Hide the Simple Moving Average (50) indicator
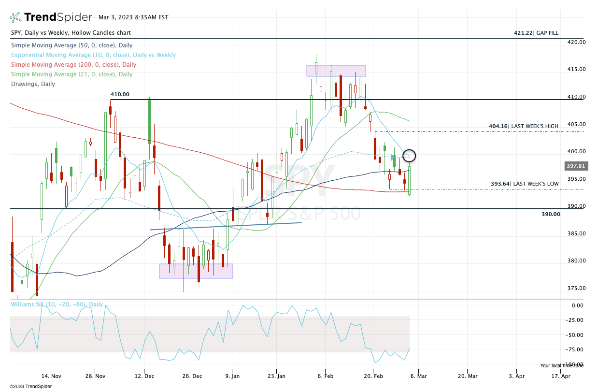This screenshot has height=391, width=598. coord(68,45)
